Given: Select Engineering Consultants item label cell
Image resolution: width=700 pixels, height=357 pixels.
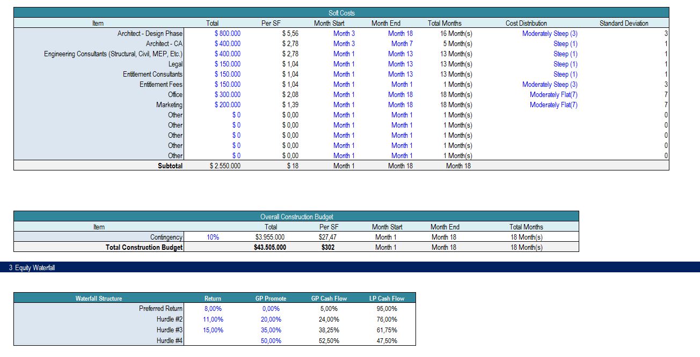Looking at the screenshot, I should point(113,54).
